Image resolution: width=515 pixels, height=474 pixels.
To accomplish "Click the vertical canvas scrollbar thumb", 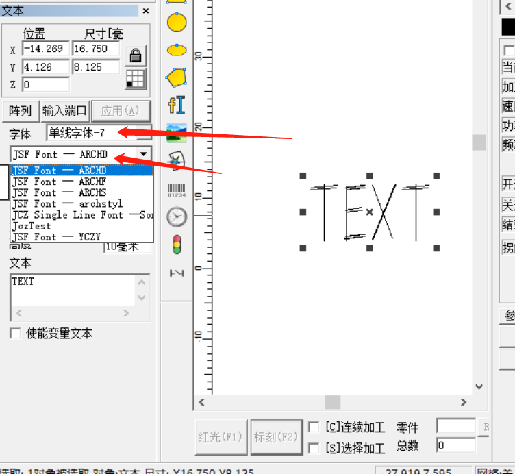I will click(x=479, y=142).
